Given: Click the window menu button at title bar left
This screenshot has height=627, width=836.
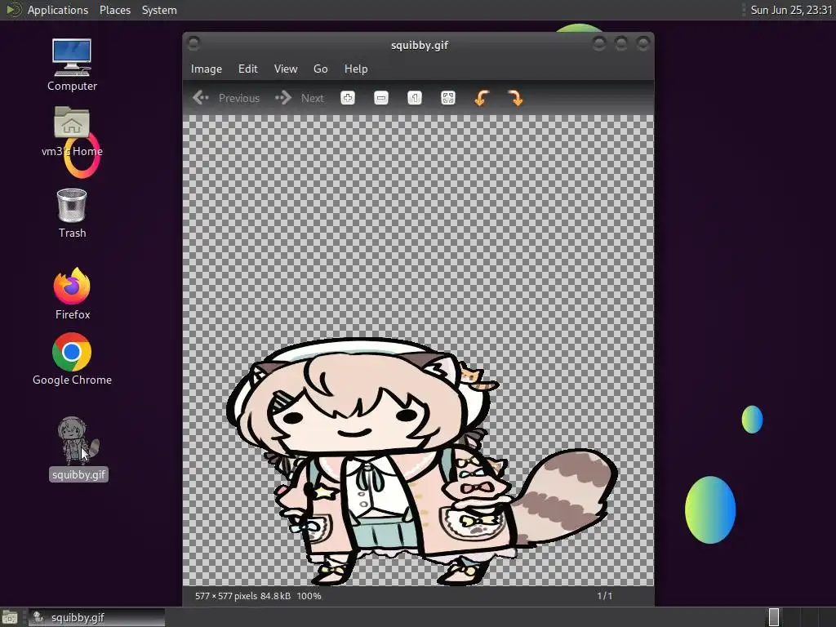Looking at the screenshot, I should [194, 44].
